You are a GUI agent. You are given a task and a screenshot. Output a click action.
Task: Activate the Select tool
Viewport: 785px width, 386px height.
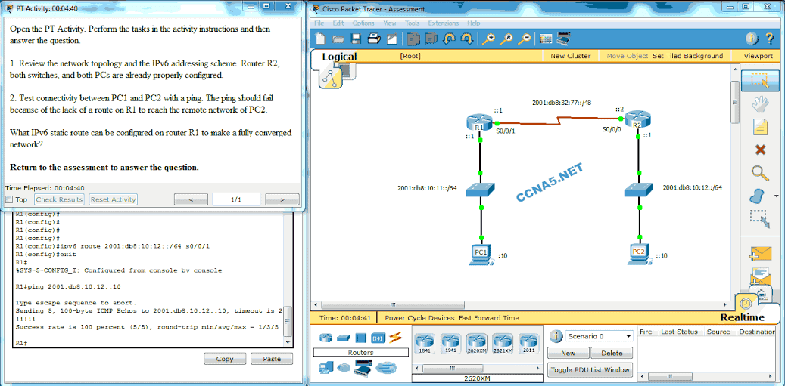[759, 80]
